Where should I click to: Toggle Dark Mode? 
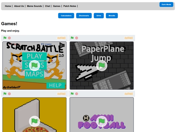tap(166, 5)
